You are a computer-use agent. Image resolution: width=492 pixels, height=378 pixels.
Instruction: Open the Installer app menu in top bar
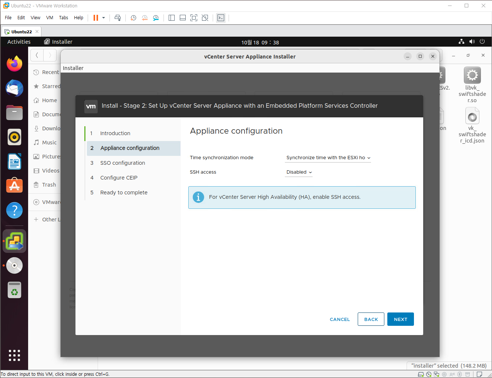(x=58, y=42)
